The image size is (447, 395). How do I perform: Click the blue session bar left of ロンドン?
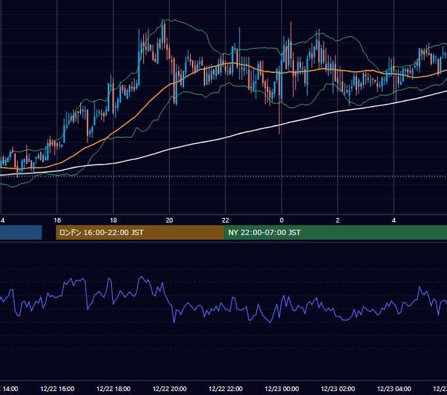click(x=21, y=232)
